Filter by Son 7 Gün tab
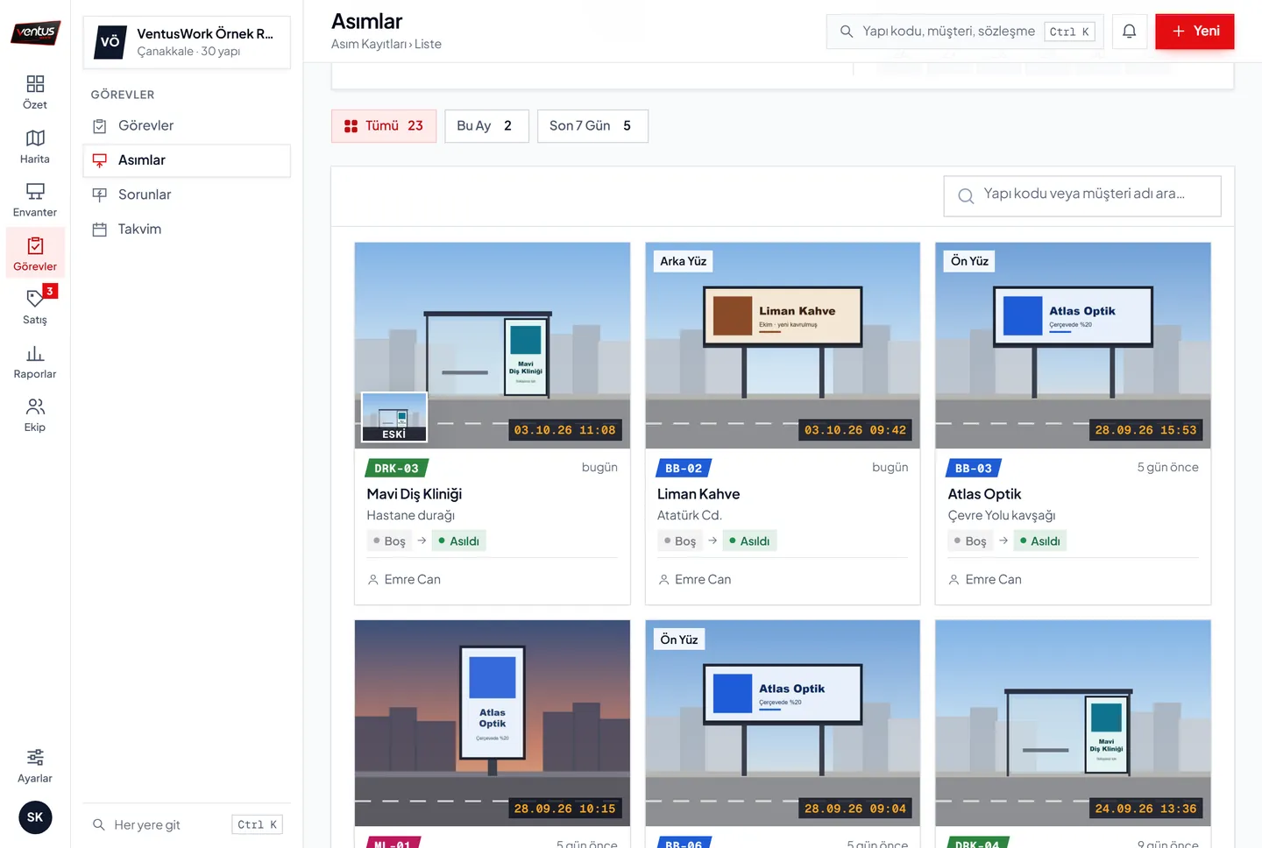 [x=592, y=126]
